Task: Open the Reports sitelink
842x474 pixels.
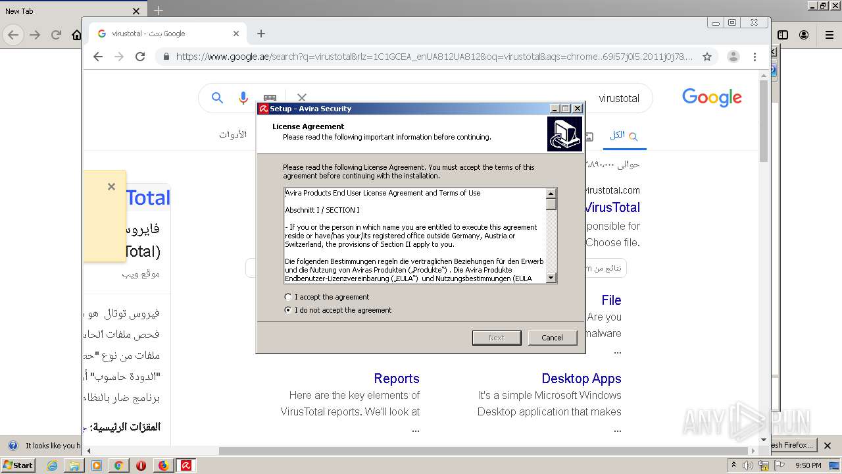Action: click(397, 379)
